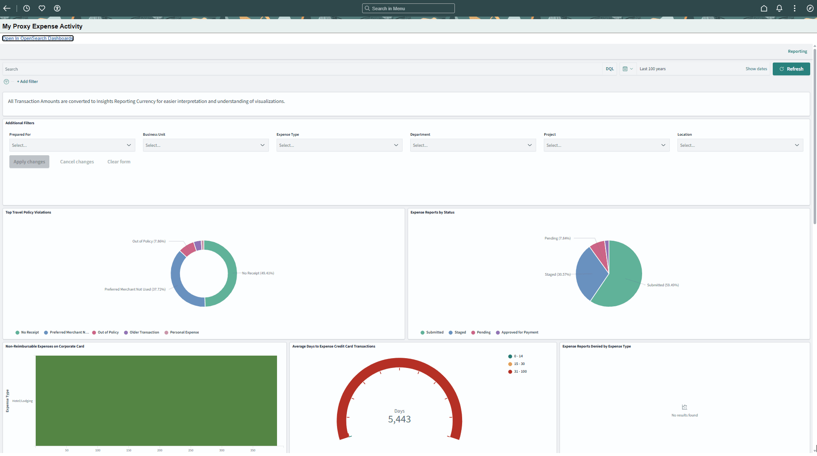Open the Reporting menu
817x456 pixels.
pos(797,51)
